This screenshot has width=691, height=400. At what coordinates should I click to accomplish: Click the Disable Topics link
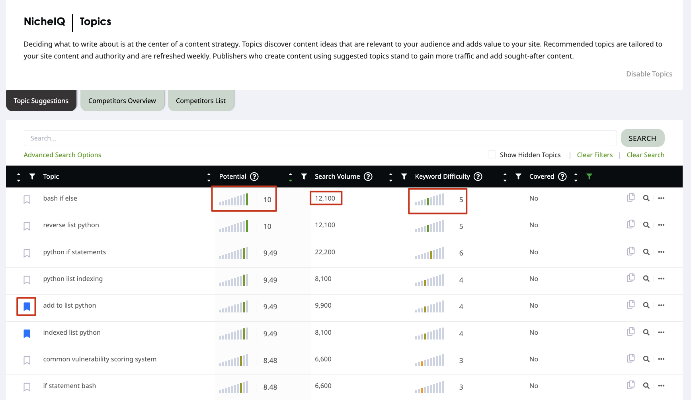coord(649,74)
